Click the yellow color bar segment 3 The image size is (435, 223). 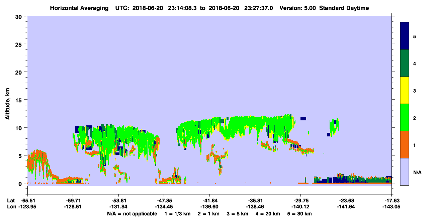click(405, 90)
